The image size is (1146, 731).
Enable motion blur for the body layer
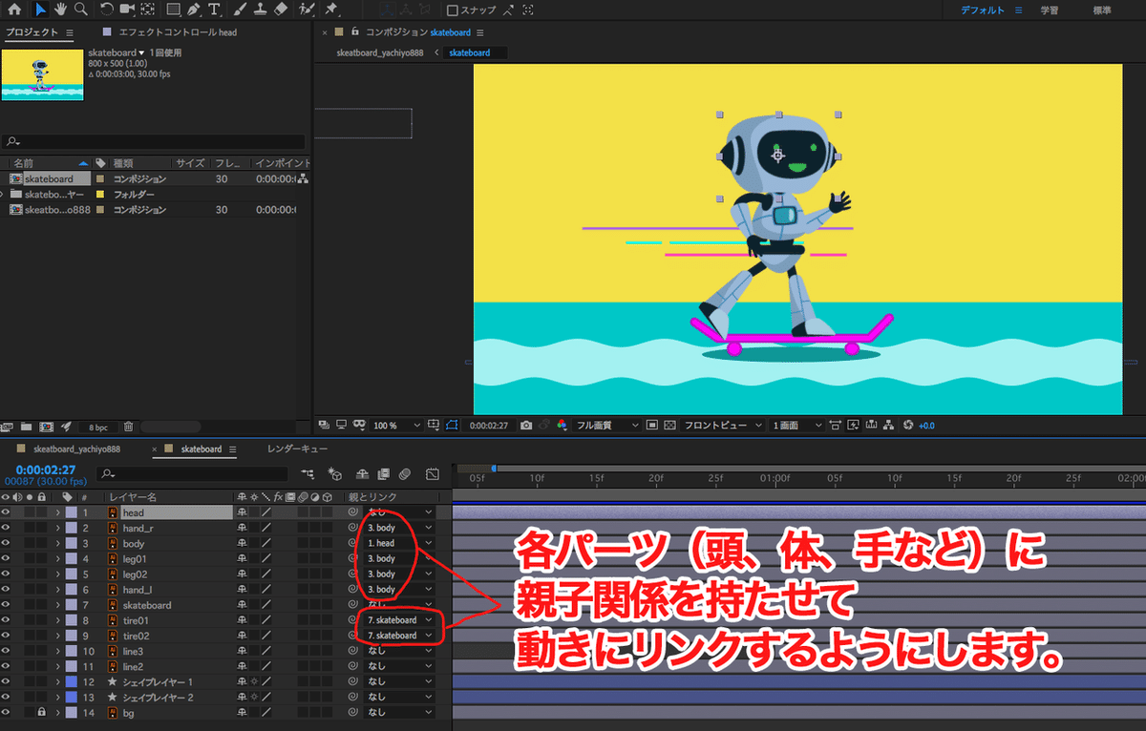(x=302, y=544)
